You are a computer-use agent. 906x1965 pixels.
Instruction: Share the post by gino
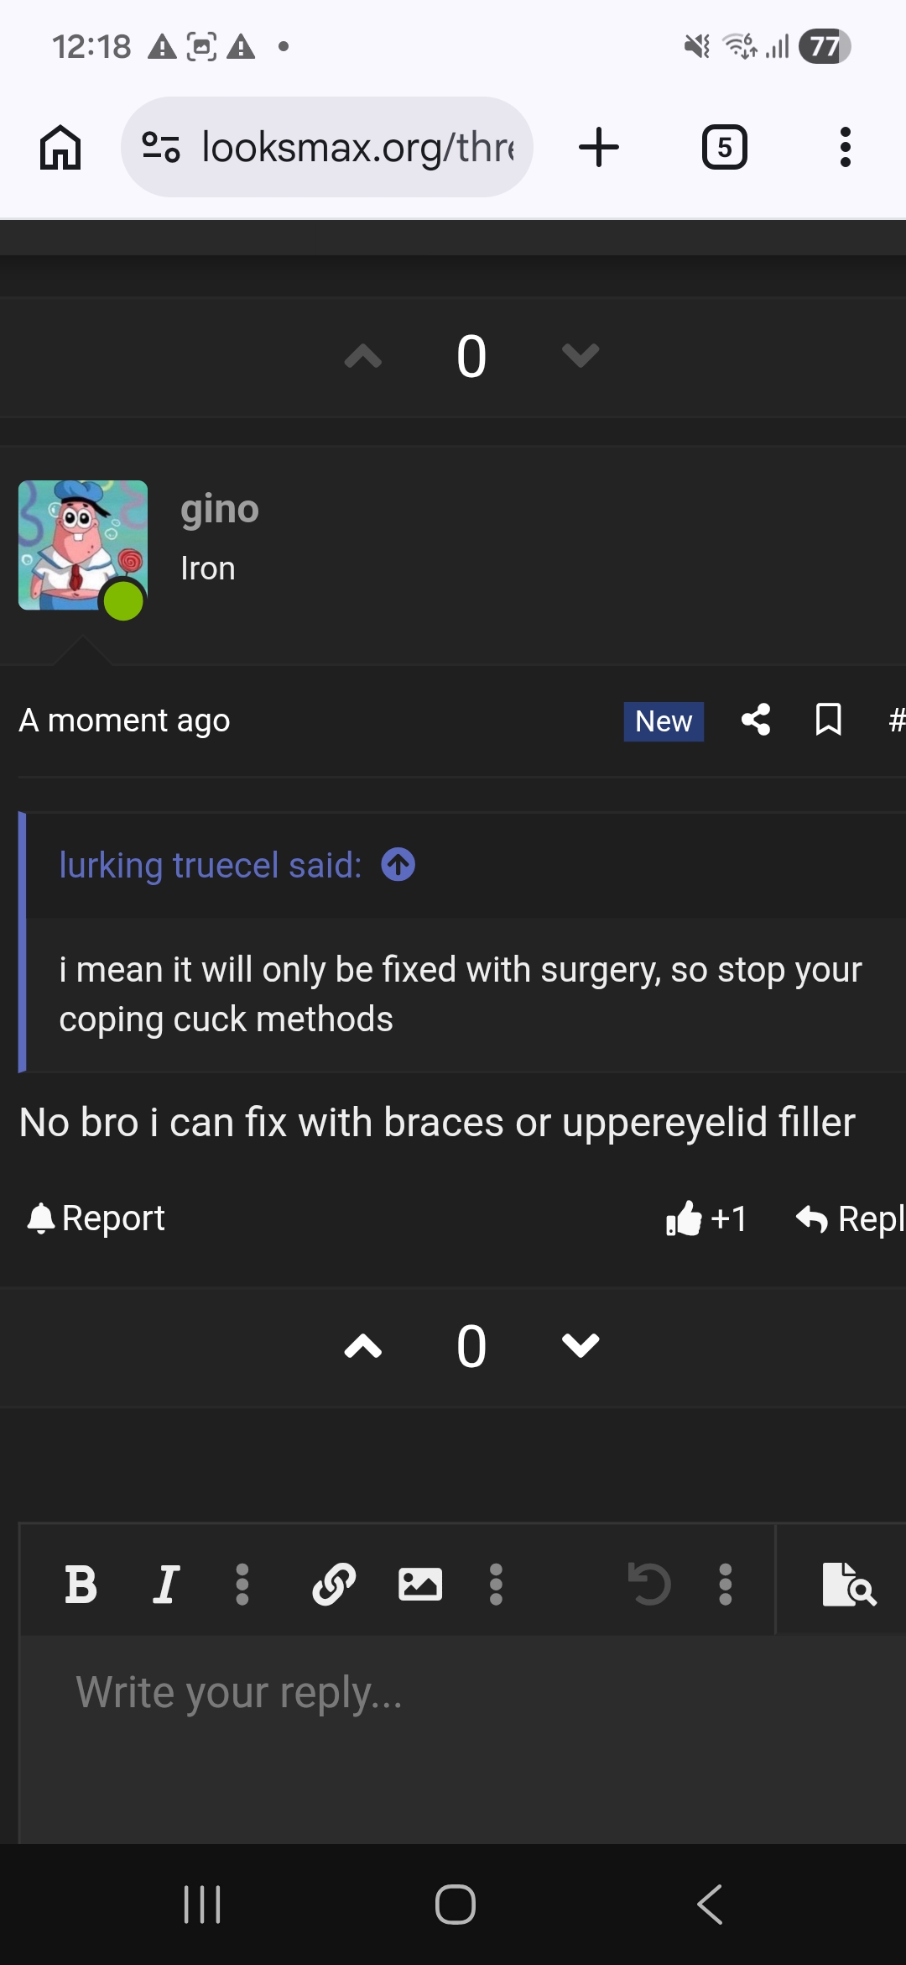click(754, 719)
